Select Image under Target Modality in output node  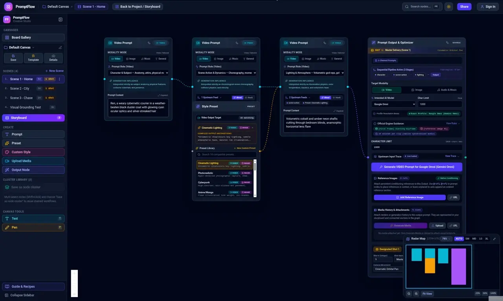point(417,90)
